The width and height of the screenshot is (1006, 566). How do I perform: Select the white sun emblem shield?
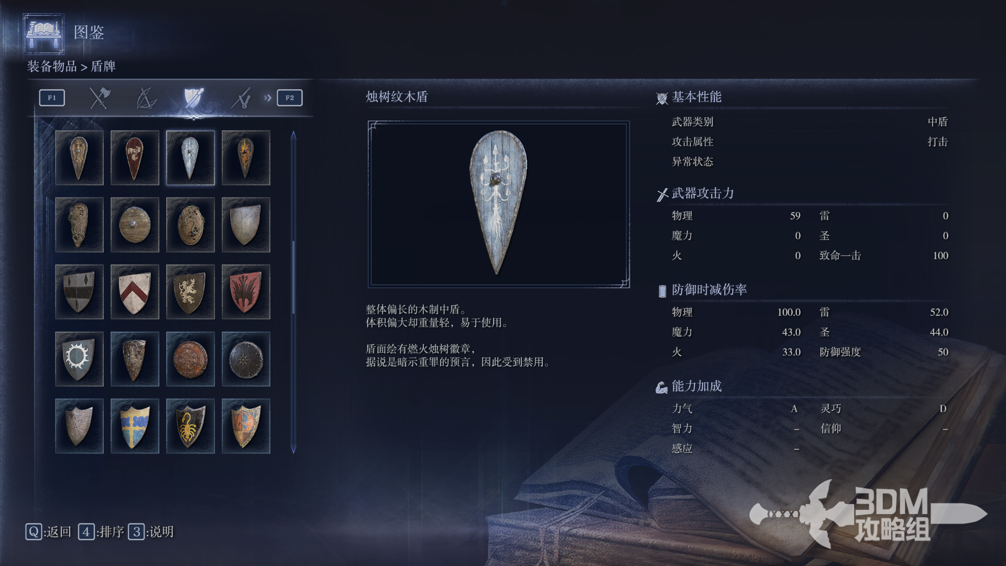tap(79, 359)
